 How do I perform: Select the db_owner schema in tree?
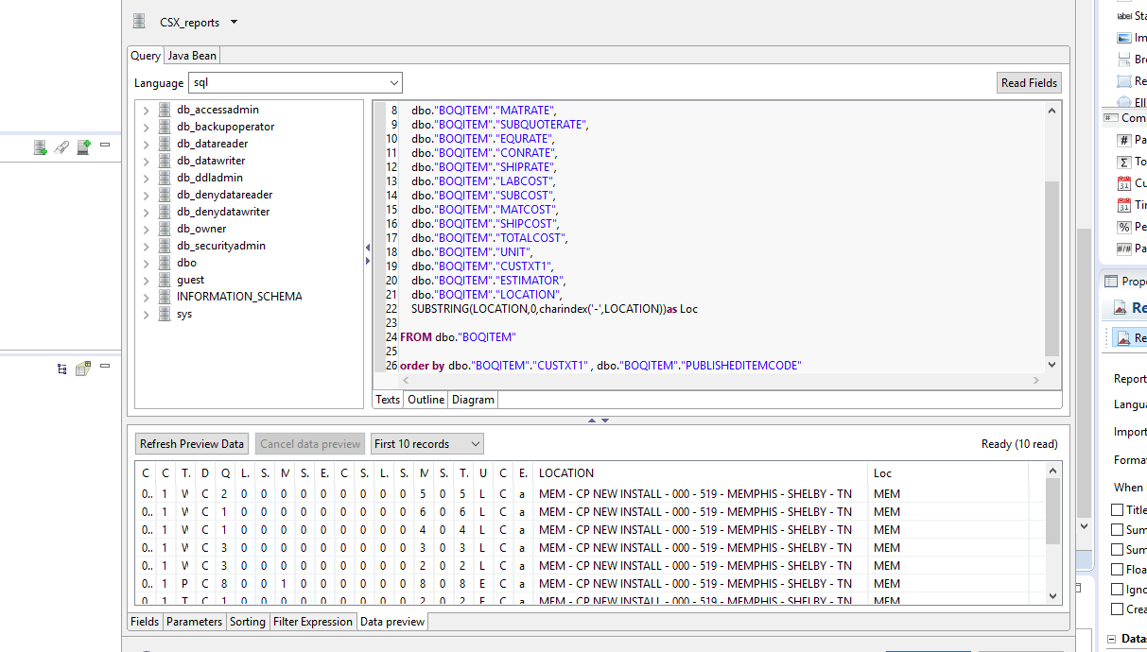pos(201,229)
